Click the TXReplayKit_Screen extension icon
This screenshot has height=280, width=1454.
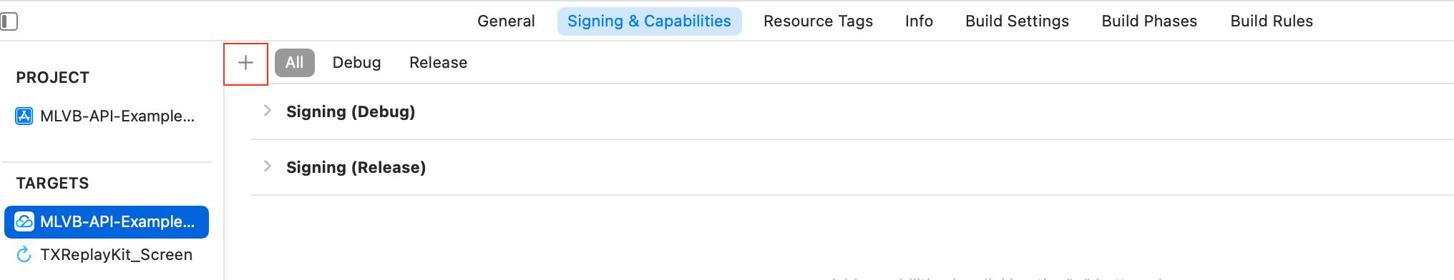click(x=24, y=255)
